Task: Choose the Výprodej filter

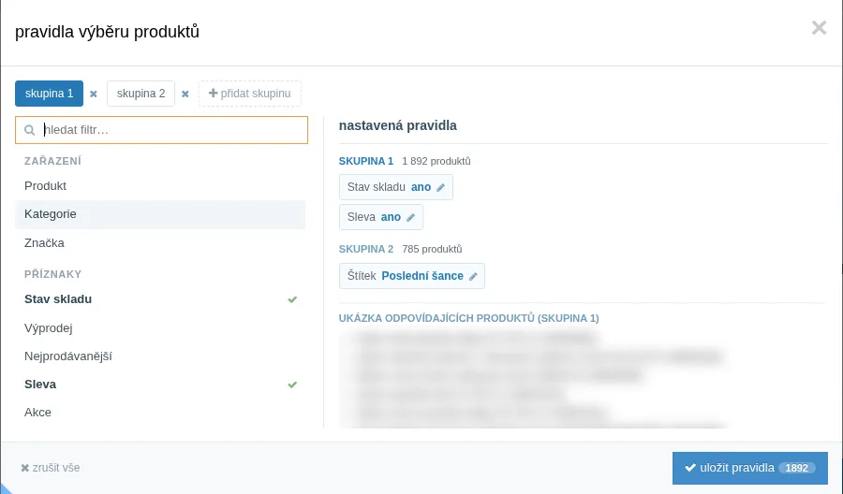Action: (160, 328)
